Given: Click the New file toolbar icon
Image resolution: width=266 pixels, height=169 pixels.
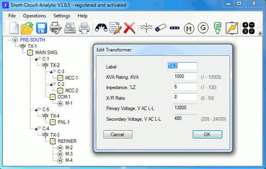Looking at the screenshot, I should (14, 28).
